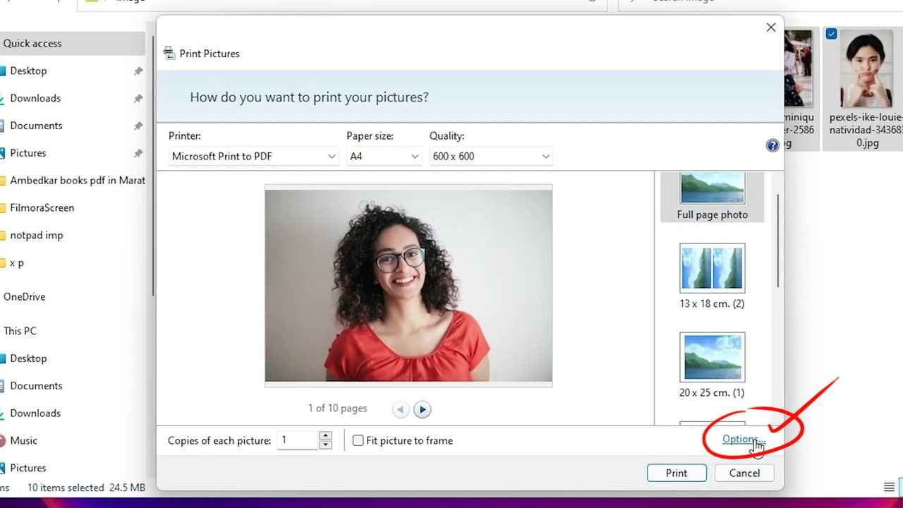Image resolution: width=903 pixels, height=508 pixels.
Task: Open Downloads in Quick access
Action: (35, 98)
